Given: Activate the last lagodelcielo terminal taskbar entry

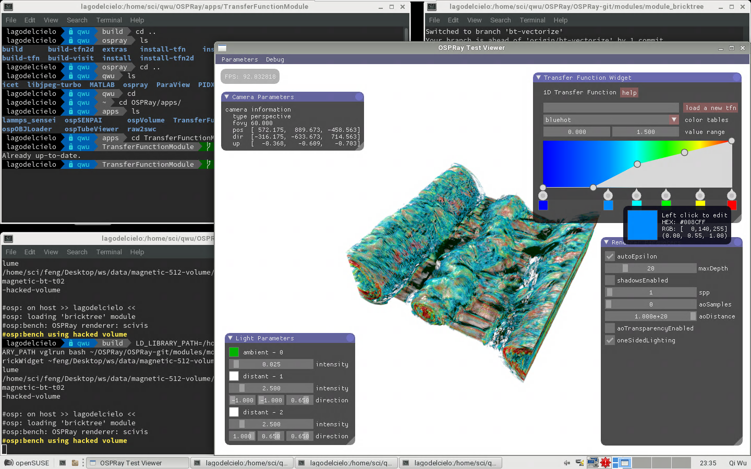Looking at the screenshot, I should click(451, 463).
